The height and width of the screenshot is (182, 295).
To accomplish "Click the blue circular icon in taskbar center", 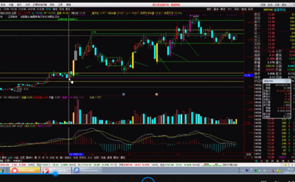I will pos(147,179).
